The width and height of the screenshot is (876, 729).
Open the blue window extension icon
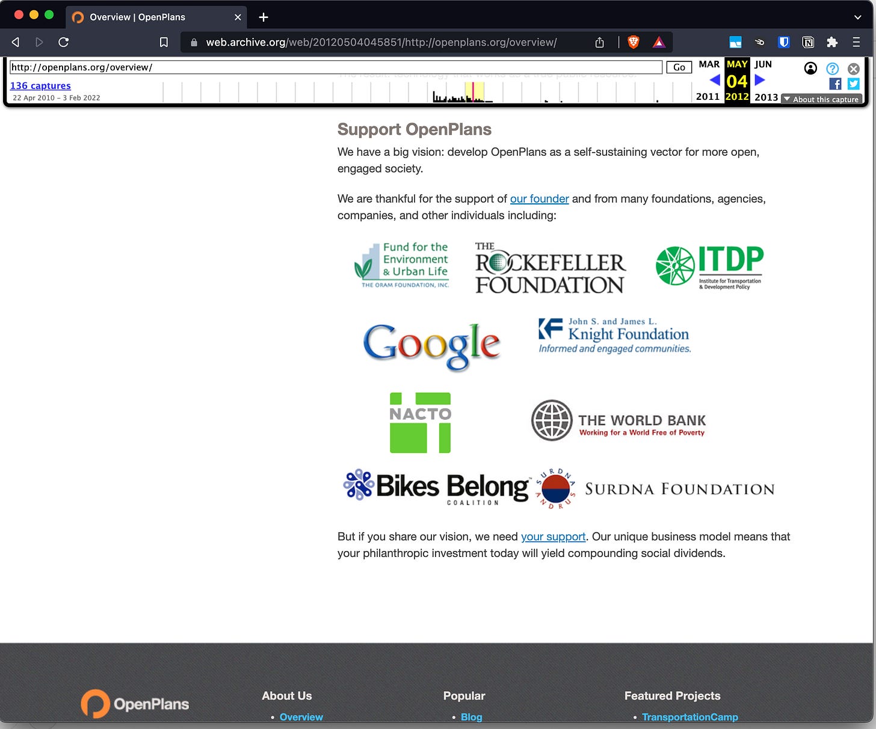click(735, 42)
